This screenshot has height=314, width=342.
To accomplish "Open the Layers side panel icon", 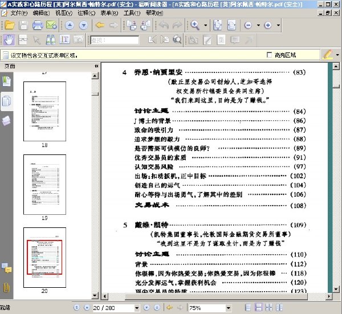I will pyautogui.click(x=6, y=121).
